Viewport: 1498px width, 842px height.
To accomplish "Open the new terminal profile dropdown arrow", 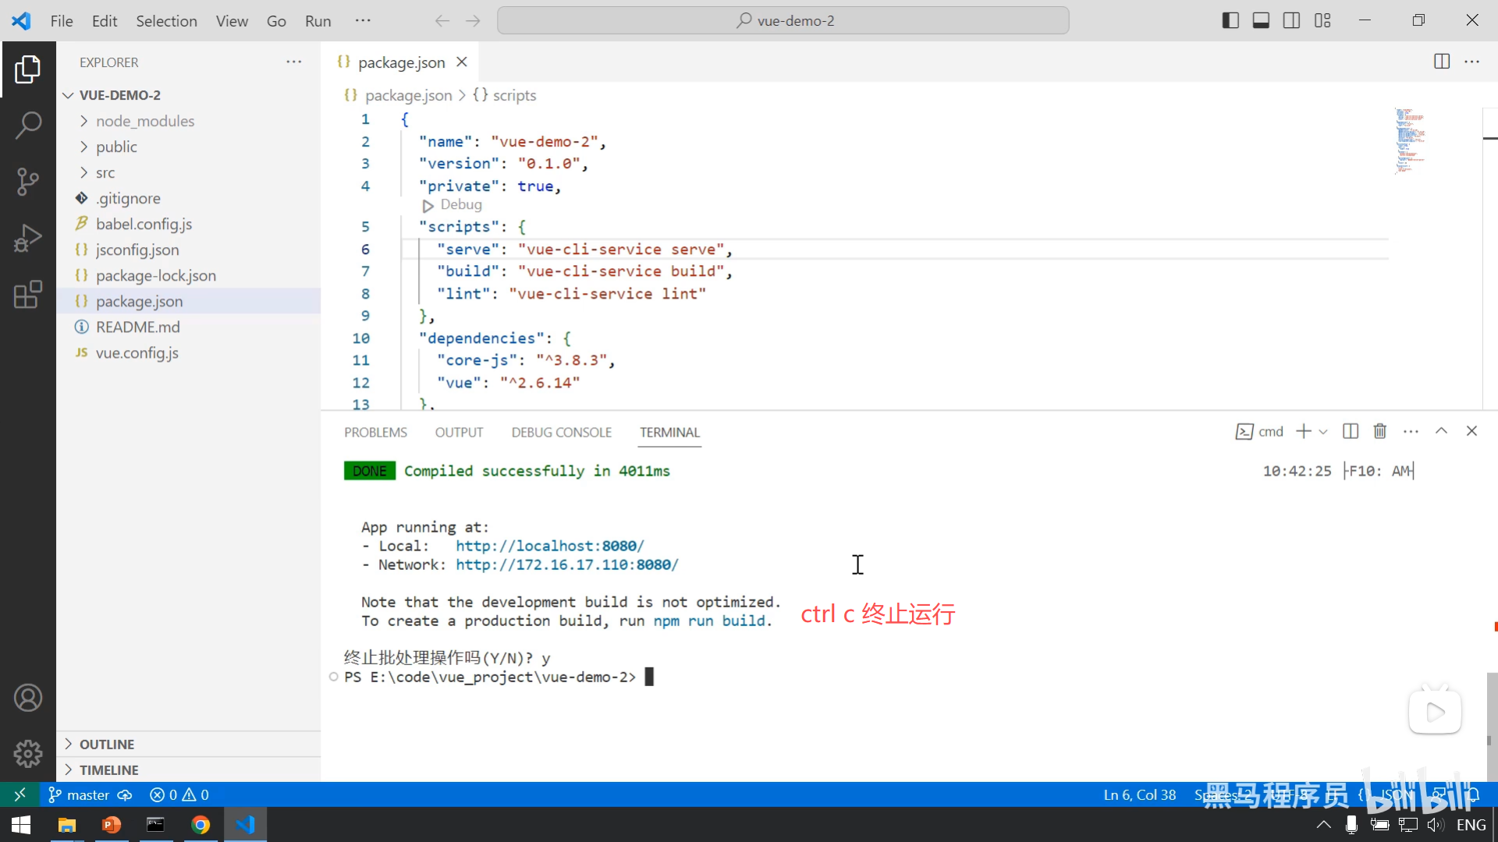I will pos(1323,432).
